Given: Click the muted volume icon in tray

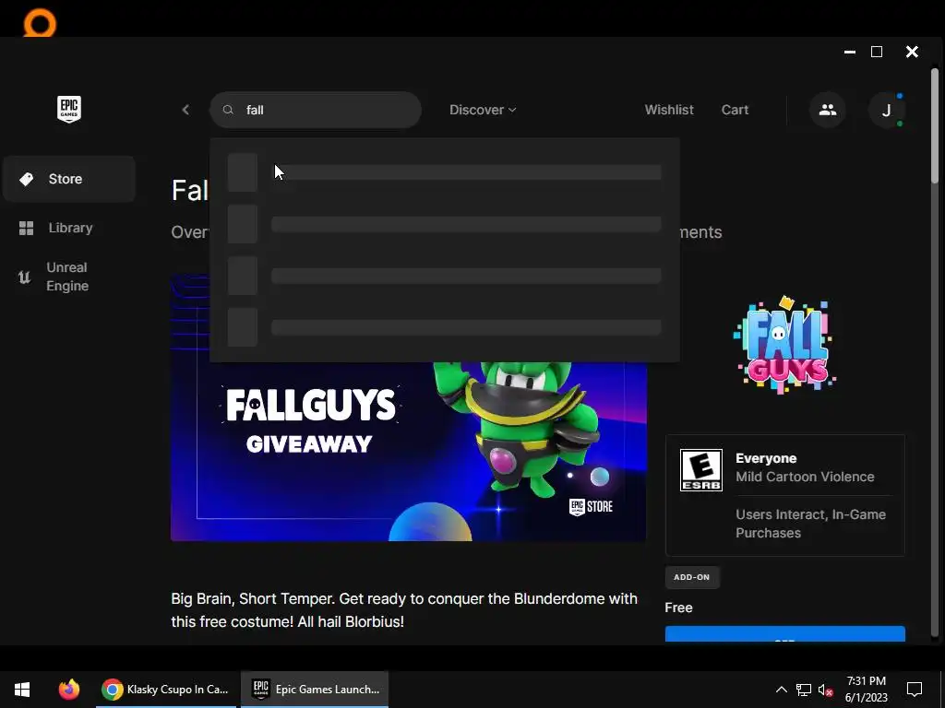Looking at the screenshot, I should coord(826,690).
